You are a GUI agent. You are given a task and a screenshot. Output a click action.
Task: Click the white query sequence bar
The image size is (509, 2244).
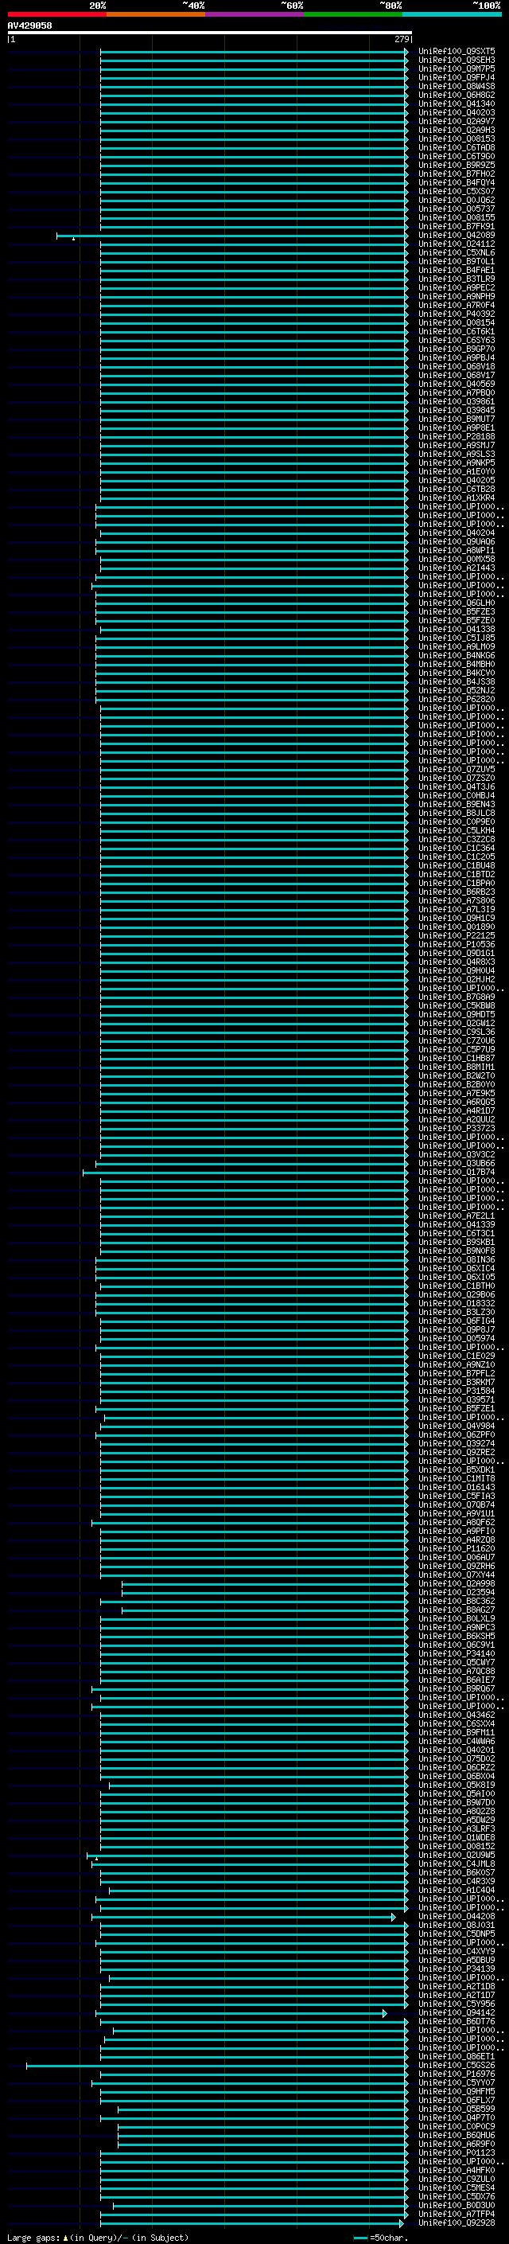[x=210, y=32]
